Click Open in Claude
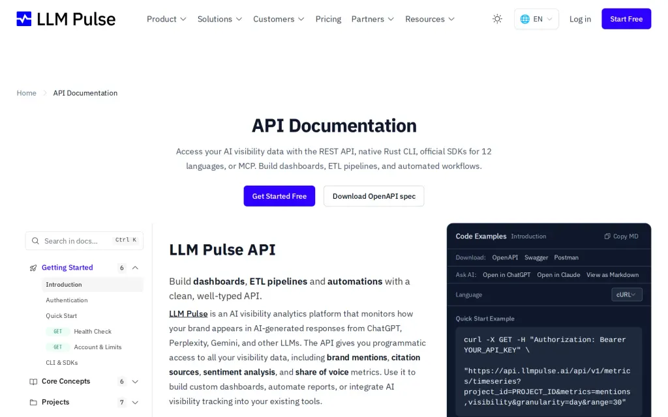Image resolution: width=668 pixels, height=417 pixels. click(558, 275)
